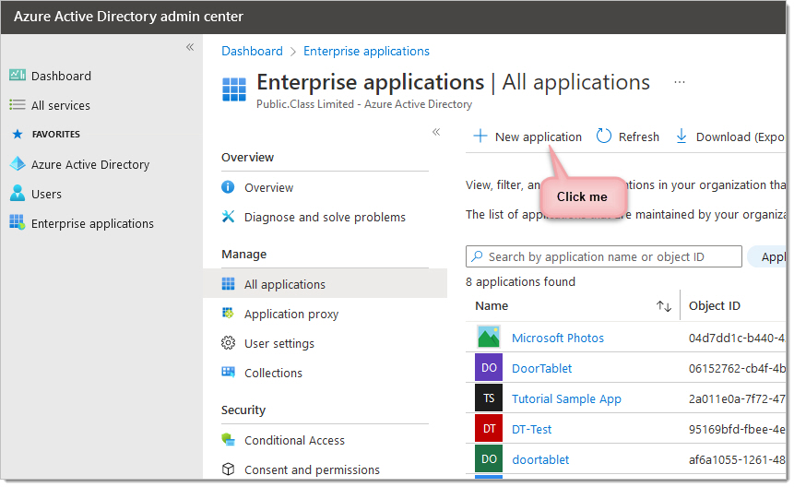Click the Users icon in favorites
The height and width of the screenshot is (487, 794).
[18, 194]
